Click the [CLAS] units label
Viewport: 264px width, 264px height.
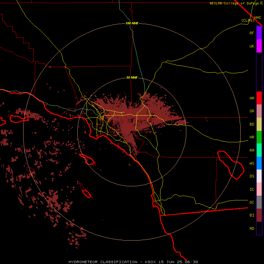248,20
